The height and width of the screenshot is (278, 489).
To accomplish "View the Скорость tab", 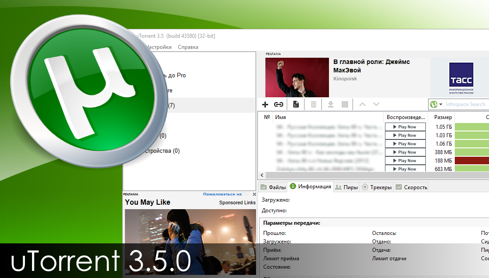I will click(x=411, y=187).
